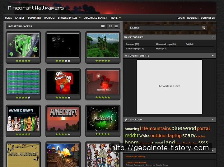Click the cactus tag
The width and height of the screenshot is (224, 167).
click(x=201, y=136)
